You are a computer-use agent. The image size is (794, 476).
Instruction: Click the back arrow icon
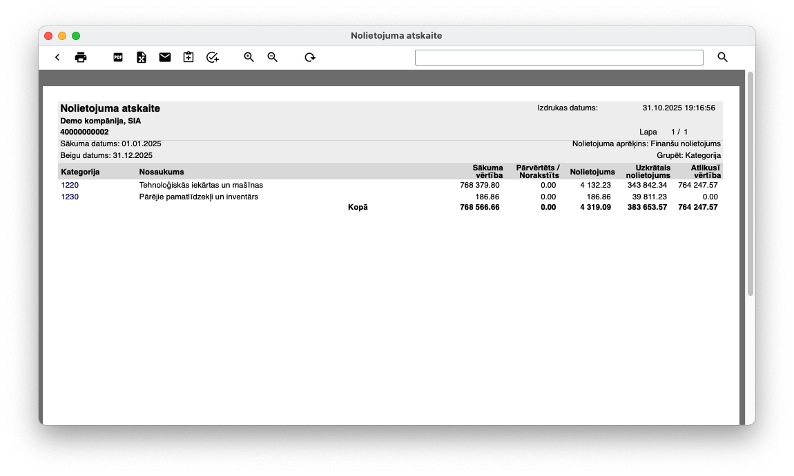click(57, 57)
